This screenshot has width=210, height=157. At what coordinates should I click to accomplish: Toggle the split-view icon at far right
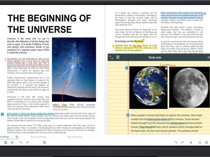click(x=206, y=143)
